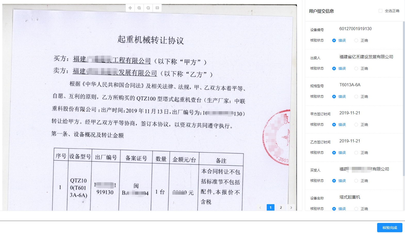Activate the move/pan image tool
Image resolution: width=405 pixels, height=233 pixels.
(x=130, y=8)
